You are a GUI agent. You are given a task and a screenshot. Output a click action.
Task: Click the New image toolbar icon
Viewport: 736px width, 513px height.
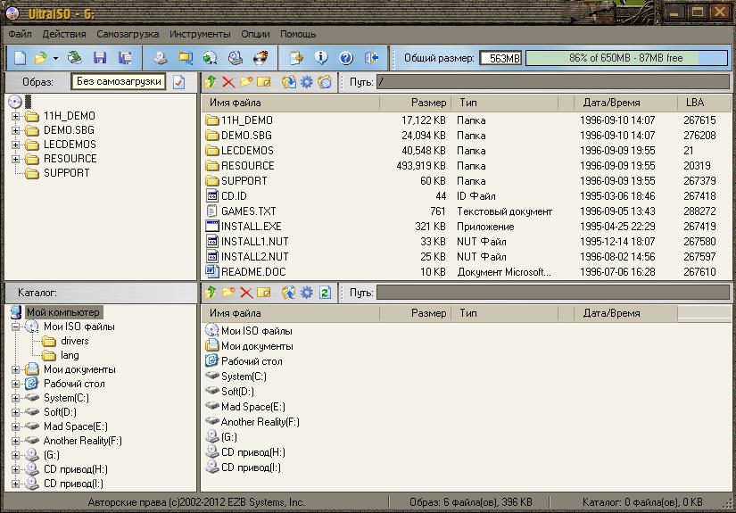[20, 58]
